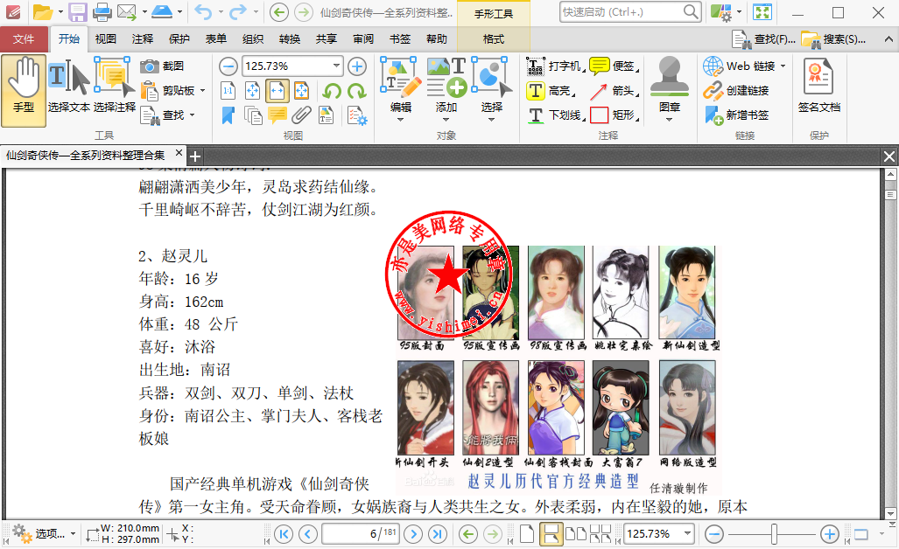
Task: Click the email envelope icon in the title bar
Action: pyautogui.click(x=127, y=12)
